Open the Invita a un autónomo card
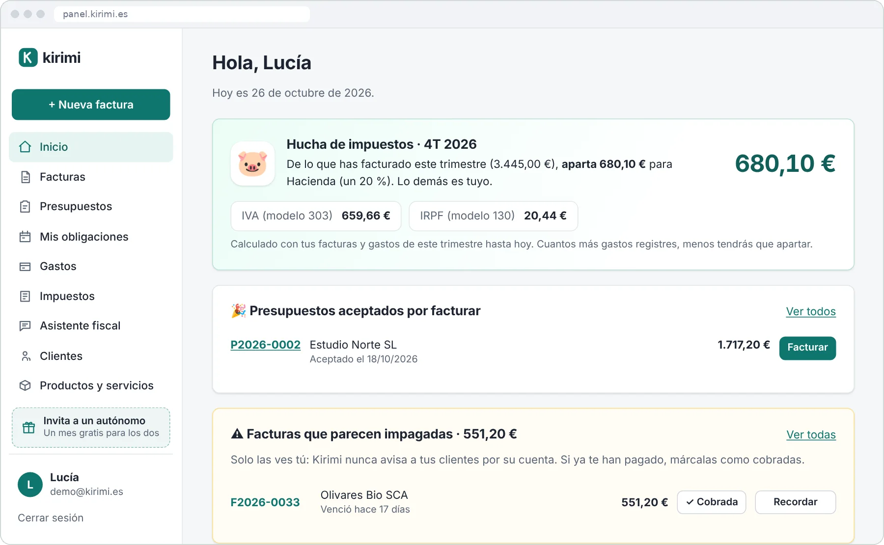Screen dimensions: 884x545 click(91, 427)
